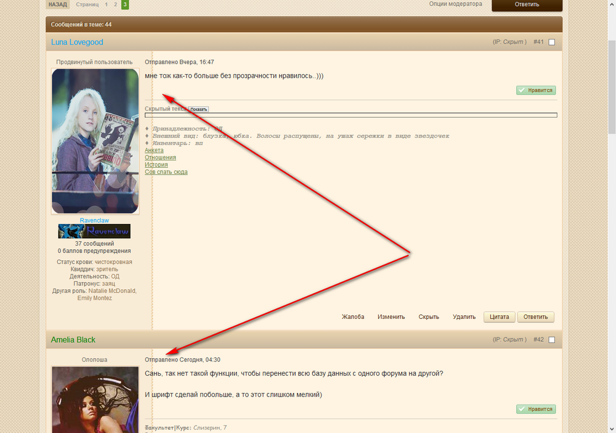Open Luna Lovegood's avatar picture
The width and height of the screenshot is (616, 433).
pyautogui.click(x=95, y=141)
